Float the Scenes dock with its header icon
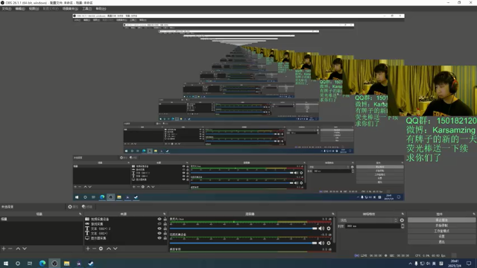477x268 pixels. (80, 214)
